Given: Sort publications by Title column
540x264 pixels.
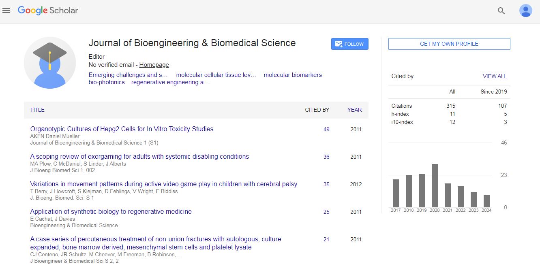Looking at the screenshot, I should (37, 110).
